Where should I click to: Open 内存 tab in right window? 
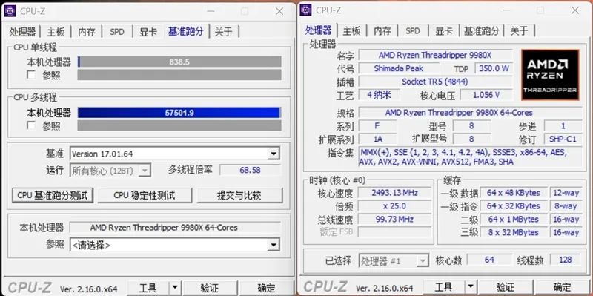(382, 30)
